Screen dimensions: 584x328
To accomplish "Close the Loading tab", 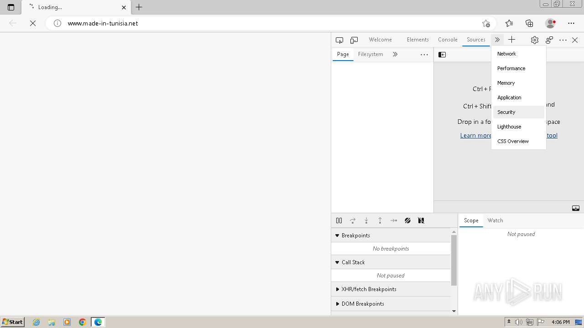I will tap(124, 7).
